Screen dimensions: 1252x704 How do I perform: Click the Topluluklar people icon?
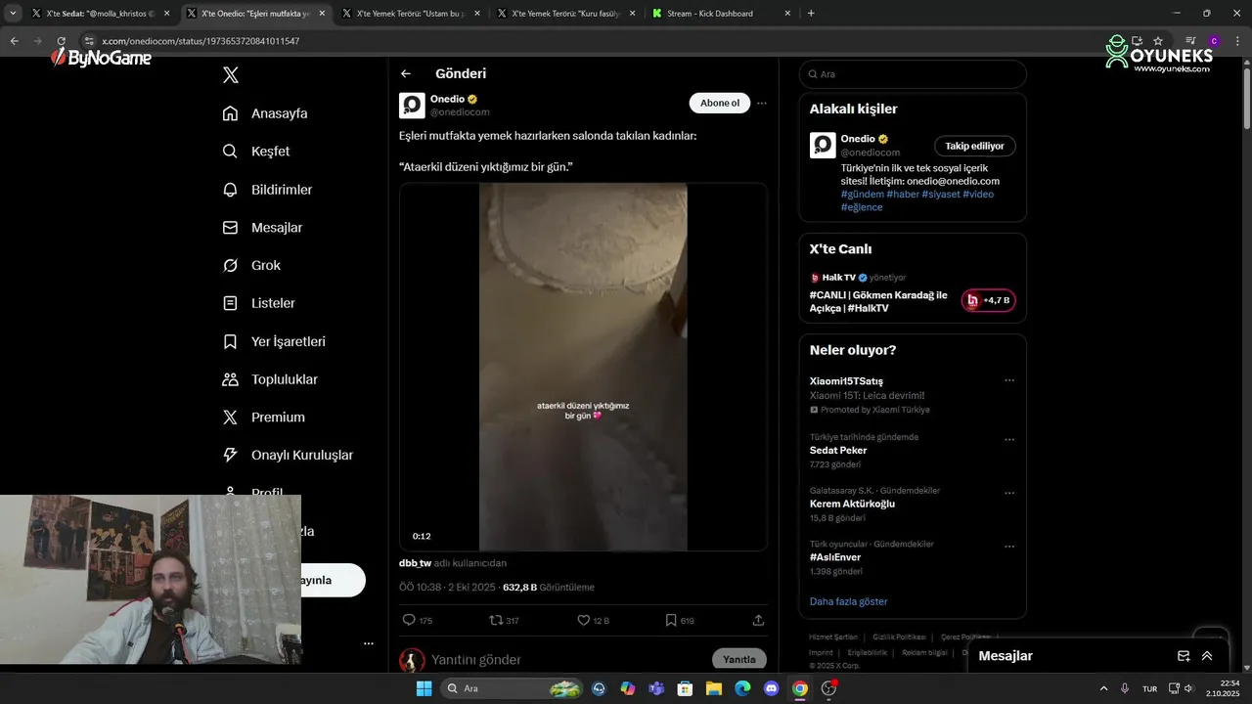click(231, 379)
